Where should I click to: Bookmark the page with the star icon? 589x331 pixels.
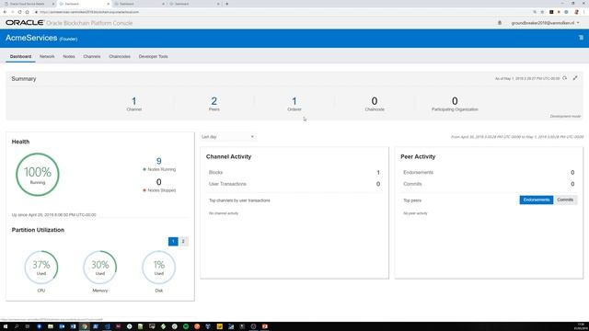point(542,12)
